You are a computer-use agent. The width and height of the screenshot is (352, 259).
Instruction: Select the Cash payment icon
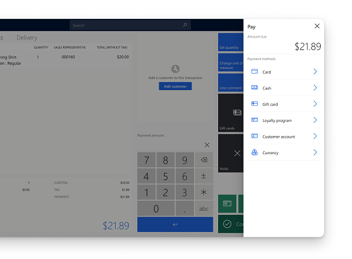click(x=254, y=88)
